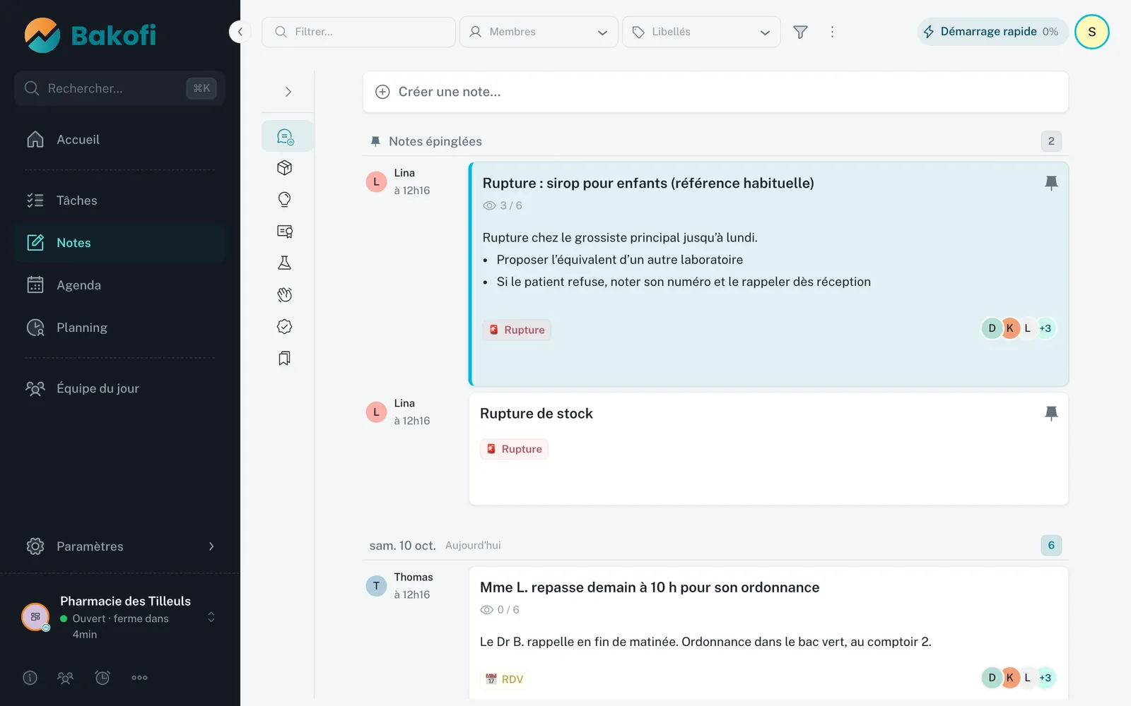
Task: Go to Accueil
Action: point(120,140)
